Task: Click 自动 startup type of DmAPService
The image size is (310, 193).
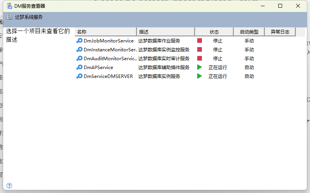Action: point(249,67)
